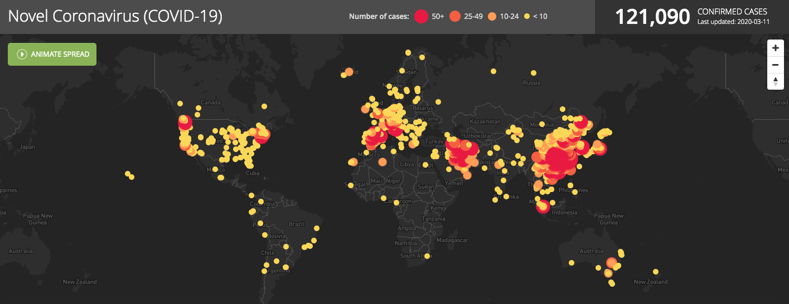789x304 pixels.
Task: Click the large red marker above Indonesia label
Action: point(543,207)
